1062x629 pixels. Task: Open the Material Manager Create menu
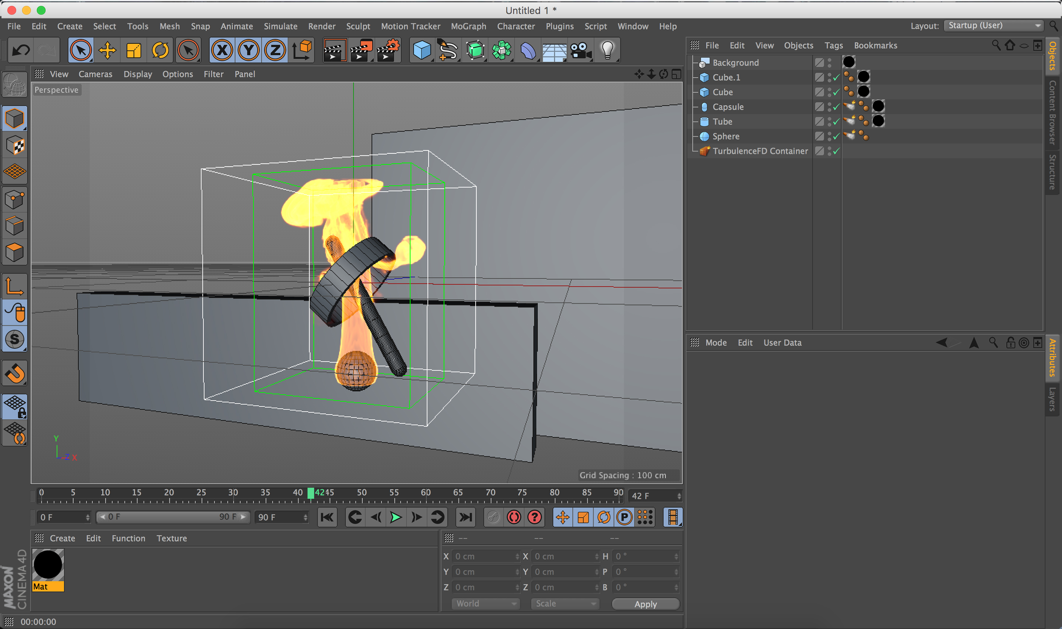tap(62, 538)
